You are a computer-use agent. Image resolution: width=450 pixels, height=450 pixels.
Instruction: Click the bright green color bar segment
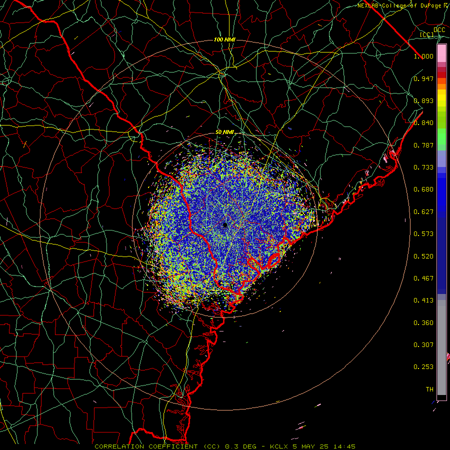click(x=441, y=136)
